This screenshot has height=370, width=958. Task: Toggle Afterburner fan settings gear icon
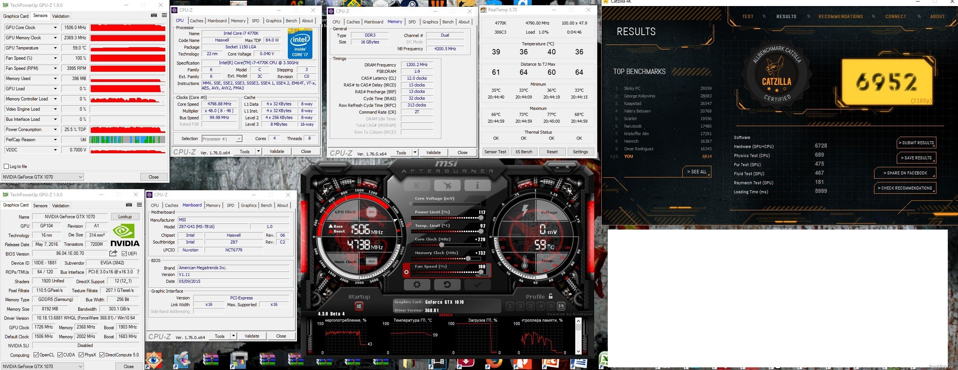[x=407, y=272]
